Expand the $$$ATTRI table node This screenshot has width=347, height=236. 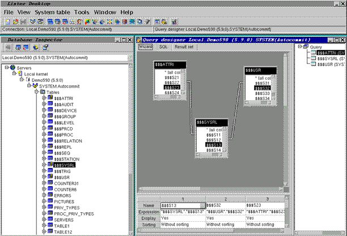pyautogui.click(x=44, y=98)
